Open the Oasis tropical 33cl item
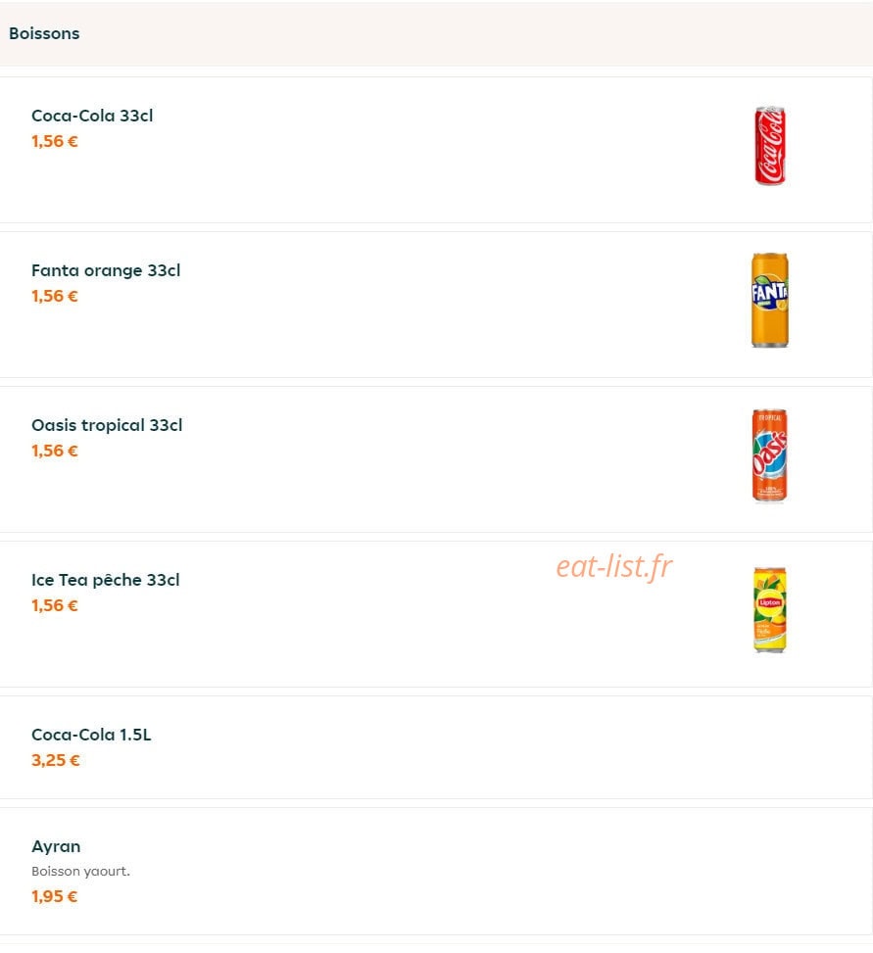The width and height of the screenshot is (873, 953). (436, 459)
